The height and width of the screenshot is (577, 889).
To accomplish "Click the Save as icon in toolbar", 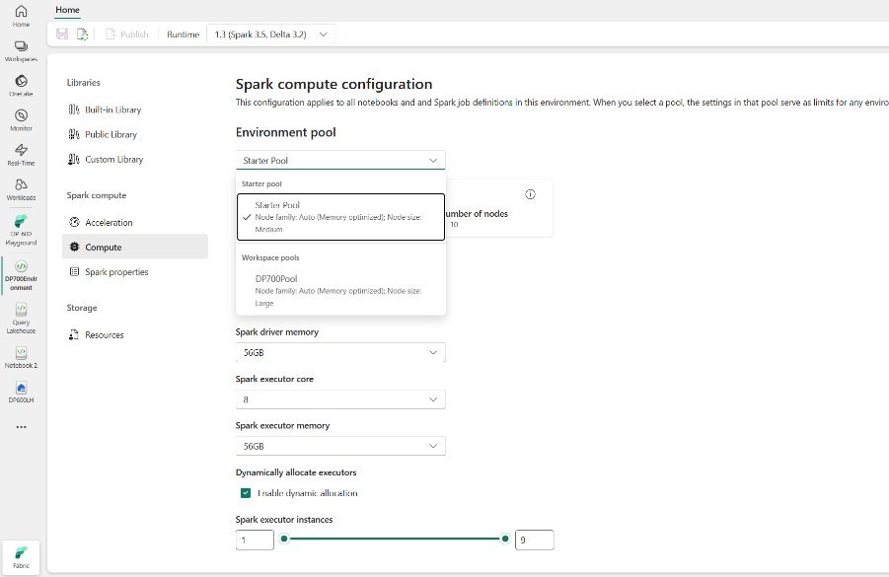I will click(82, 34).
